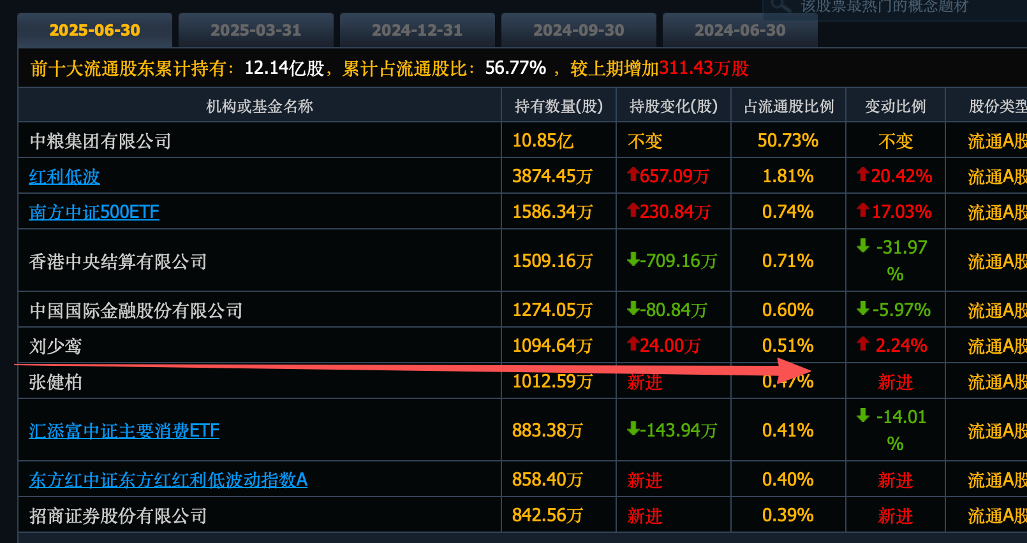
Task: Show the 2024-06-30 holdings tab
Action: click(x=740, y=30)
